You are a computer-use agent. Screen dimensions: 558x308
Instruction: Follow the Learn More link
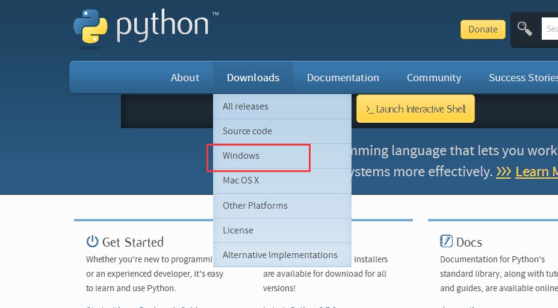pos(537,172)
